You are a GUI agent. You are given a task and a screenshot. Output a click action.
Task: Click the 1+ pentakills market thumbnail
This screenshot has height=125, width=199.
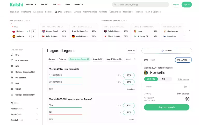[x=146, y=72]
